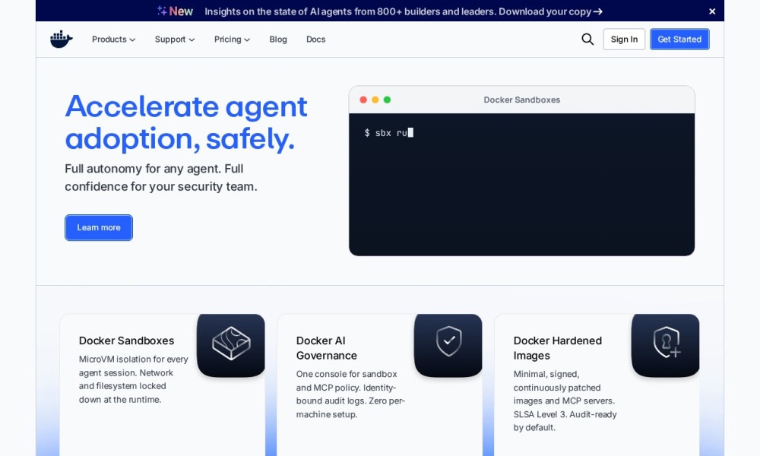Click the Accelerate agent adoption headline
Screen dimensions: 760x456
tap(187, 122)
